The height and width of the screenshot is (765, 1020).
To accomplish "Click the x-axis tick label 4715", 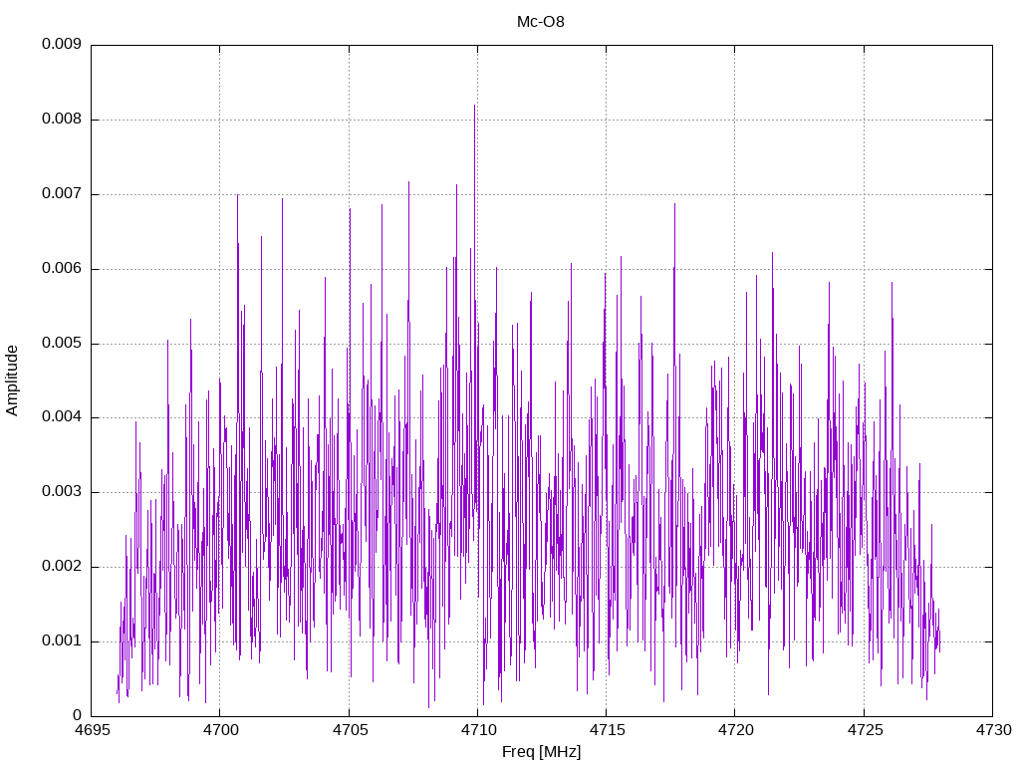I will click(607, 730).
